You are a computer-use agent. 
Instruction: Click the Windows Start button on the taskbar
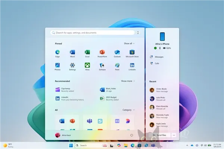coord(71,145)
